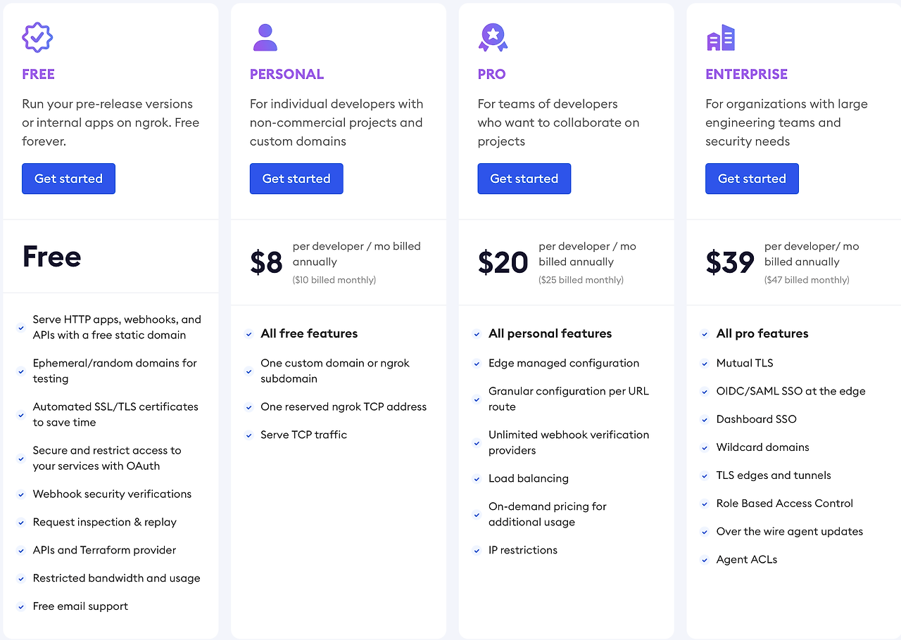Click checkmark icon next to Load balancing
The width and height of the screenshot is (901, 640).
477,479
